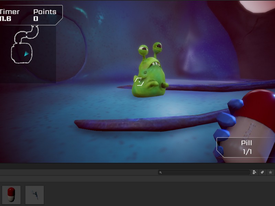Click the Project panel search field
This screenshot has width=275, height=206.
pos(204,172)
